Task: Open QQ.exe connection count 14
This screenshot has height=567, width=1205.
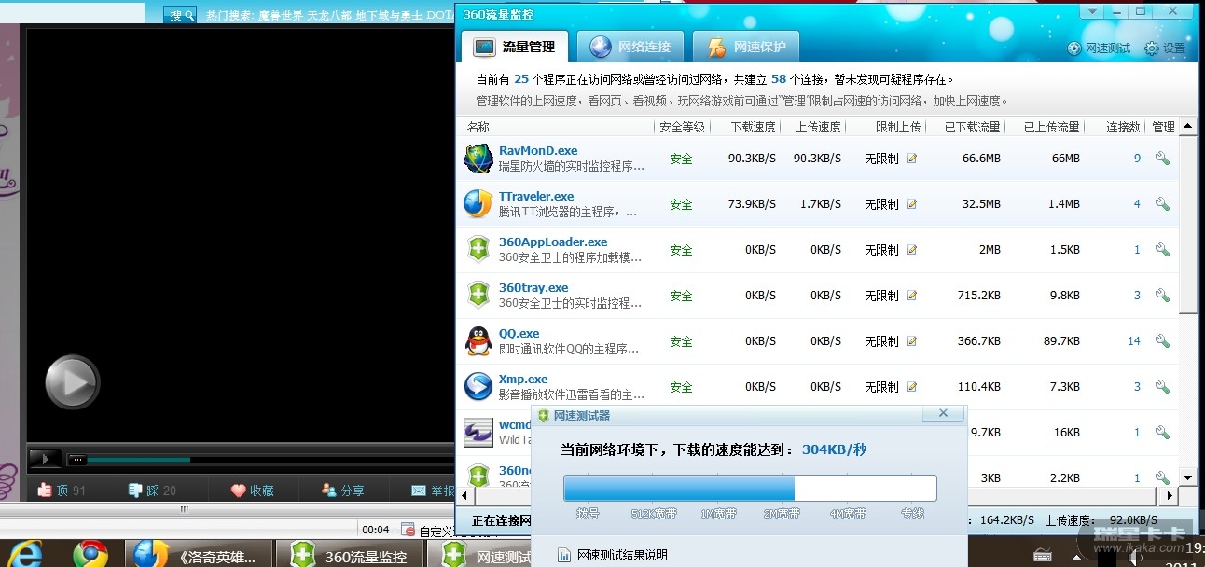Action: [1134, 341]
